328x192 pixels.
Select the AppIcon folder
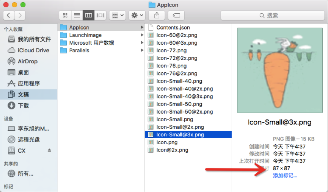[101, 27]
